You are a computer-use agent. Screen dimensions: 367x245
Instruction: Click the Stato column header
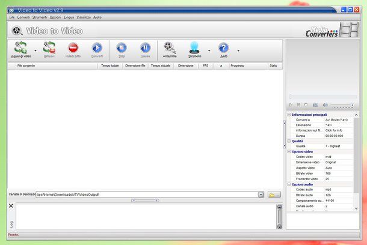click(x=275, y=66)
